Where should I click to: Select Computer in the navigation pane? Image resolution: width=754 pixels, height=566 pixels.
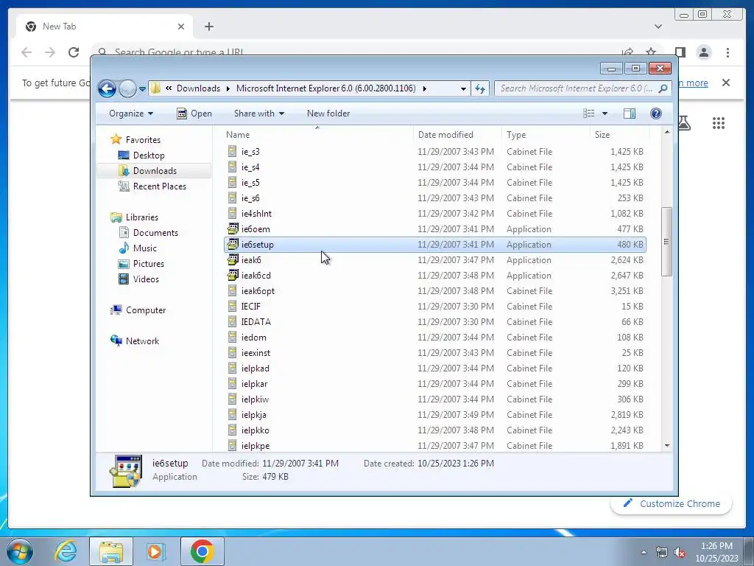[x=146, y=310]
